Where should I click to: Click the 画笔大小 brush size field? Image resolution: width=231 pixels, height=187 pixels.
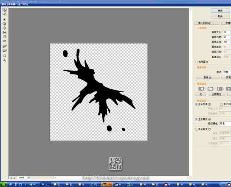(226, 32)
